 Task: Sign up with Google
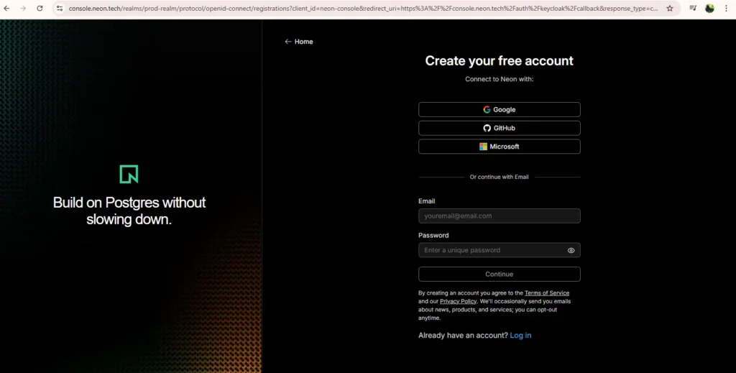[x=499, y=110]
